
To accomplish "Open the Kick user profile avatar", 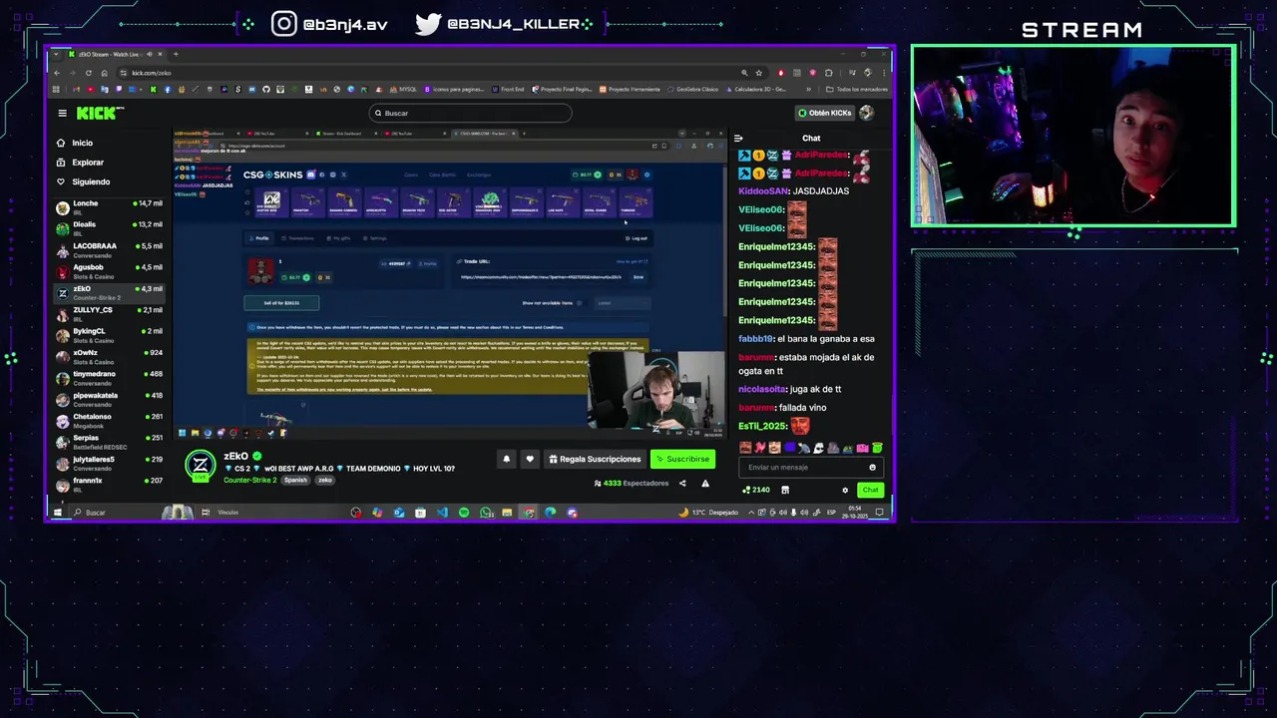I will pyautogui.click(x=866, y=113).
